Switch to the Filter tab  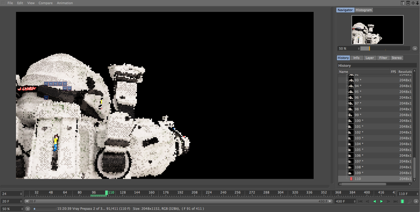click(x=383, y=58)
